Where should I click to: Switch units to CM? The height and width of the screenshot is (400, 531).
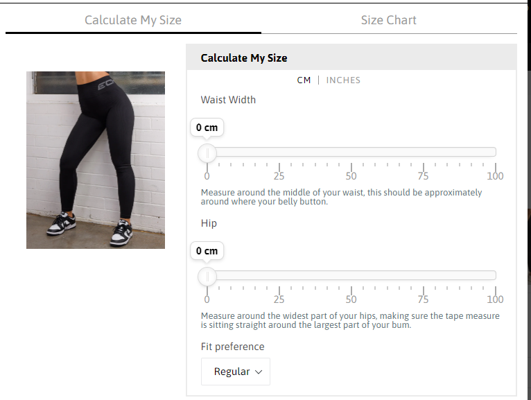[304, 80]
